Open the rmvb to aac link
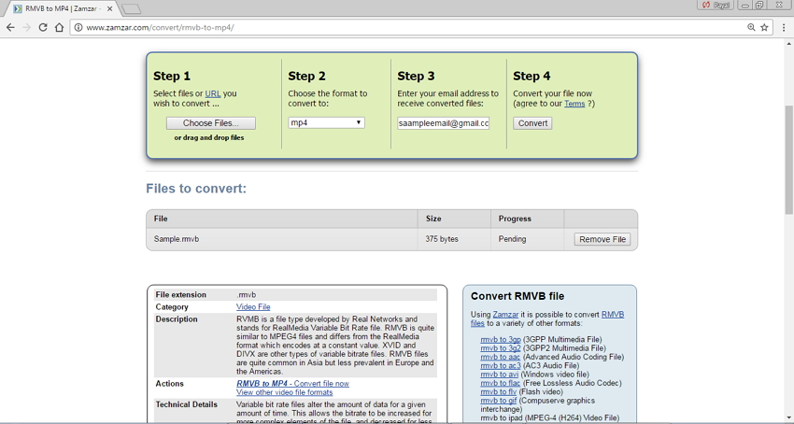The image size is (794, 424). (501, 357)
